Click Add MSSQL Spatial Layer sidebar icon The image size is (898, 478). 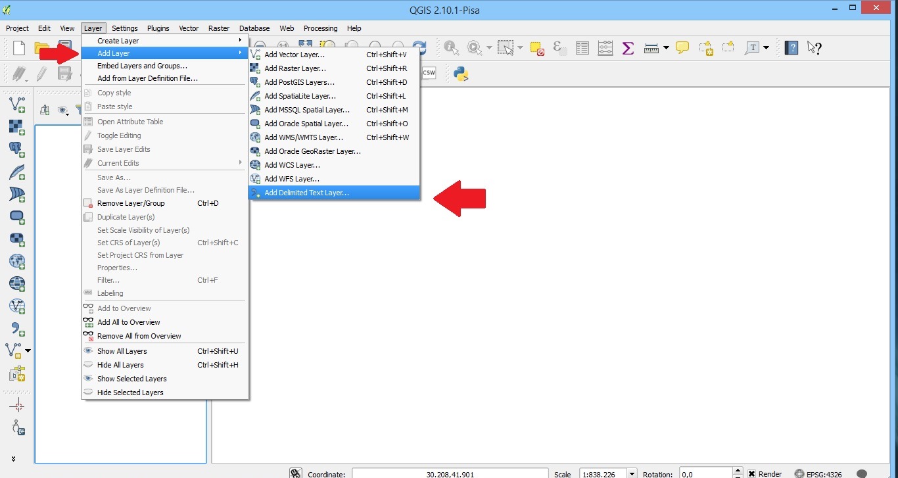(17, 194)
